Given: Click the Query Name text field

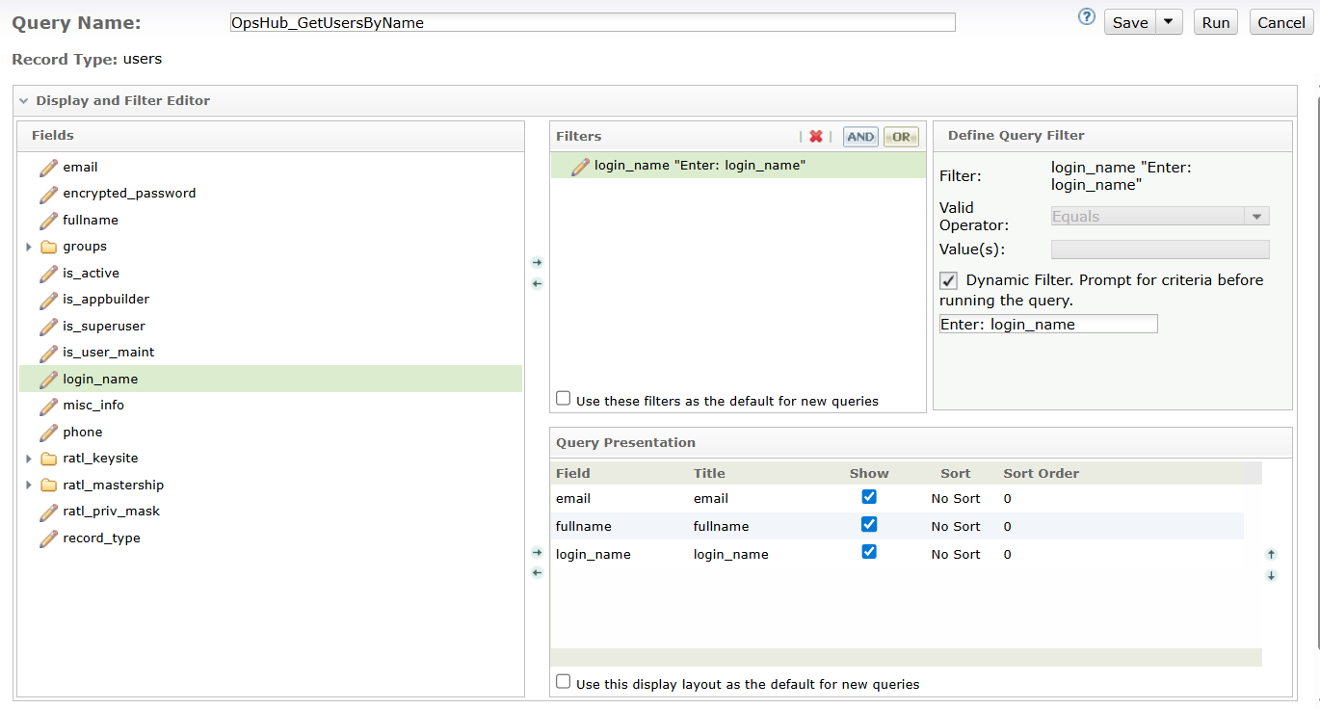Looking at the screenshot, I should pos(592,22).
